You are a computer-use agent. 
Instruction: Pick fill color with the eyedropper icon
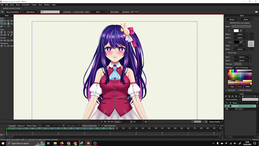[x=241, y=30]
